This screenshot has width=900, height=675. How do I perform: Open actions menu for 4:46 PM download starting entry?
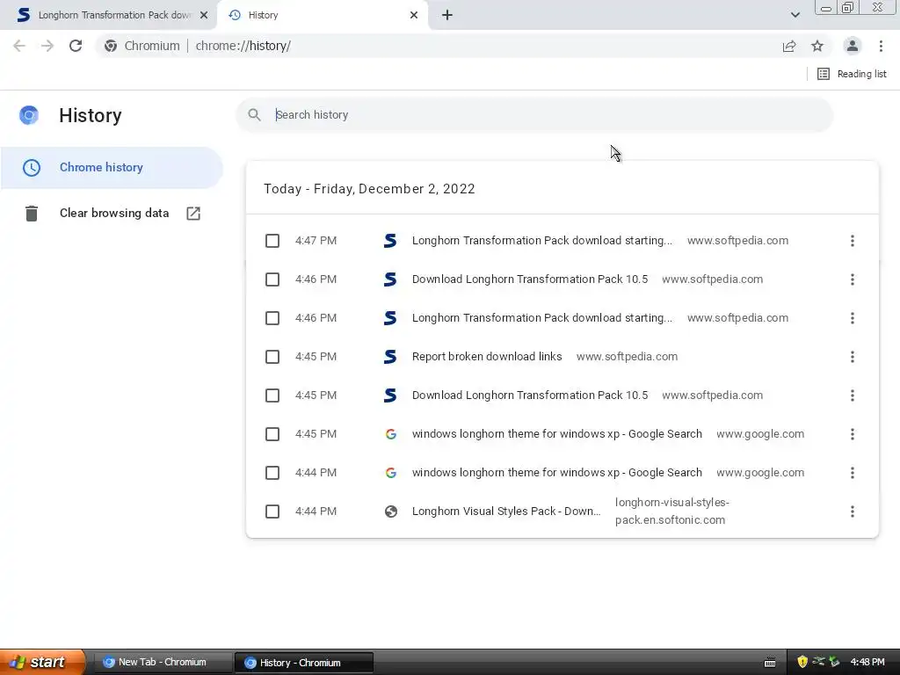tap(853, 318)
